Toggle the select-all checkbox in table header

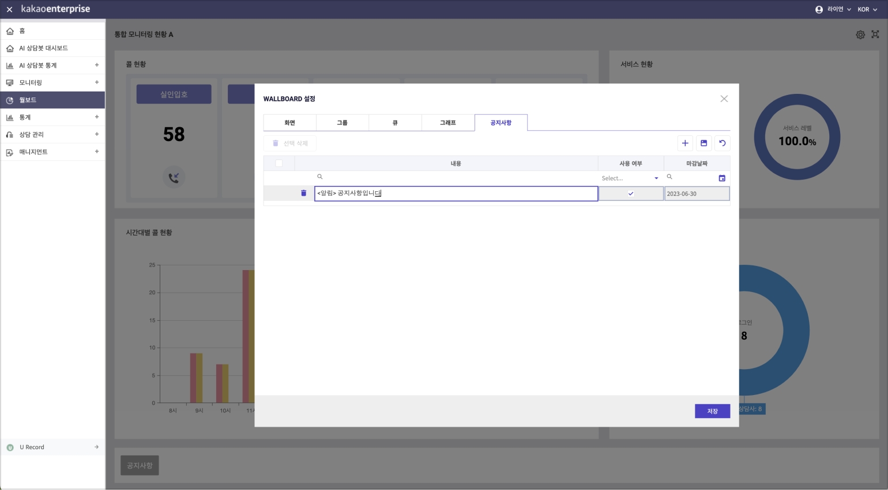pyautogui.click(x=279, y=164)
